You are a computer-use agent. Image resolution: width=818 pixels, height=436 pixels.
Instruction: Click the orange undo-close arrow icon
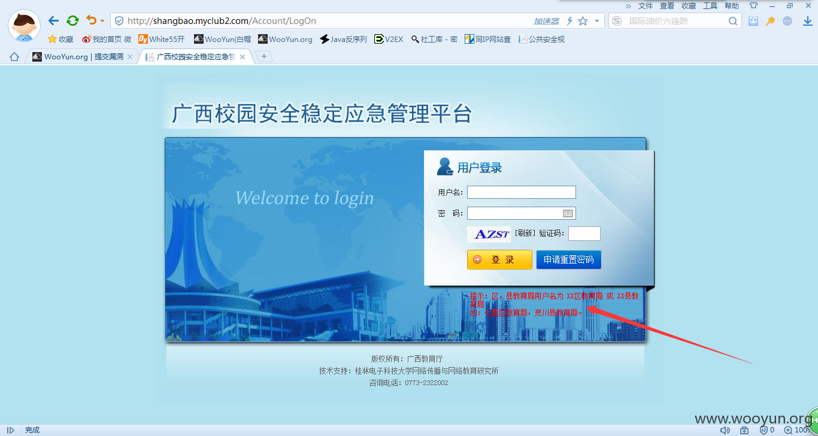pyautogui.click(x=91, y=20)
